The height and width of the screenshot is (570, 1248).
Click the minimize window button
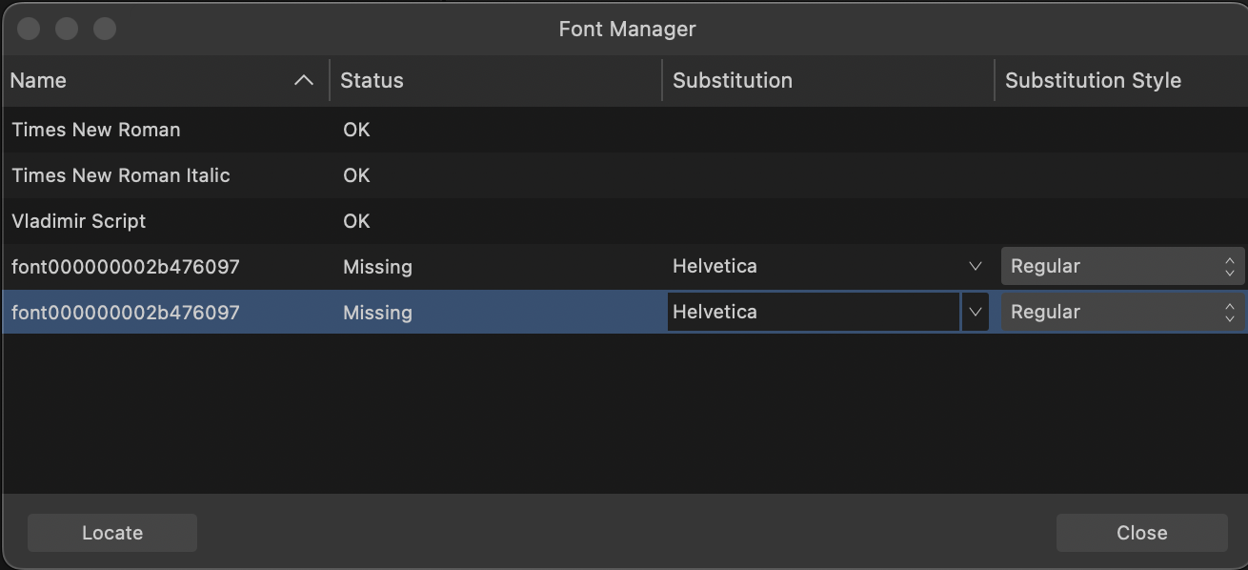coord(67,29)
